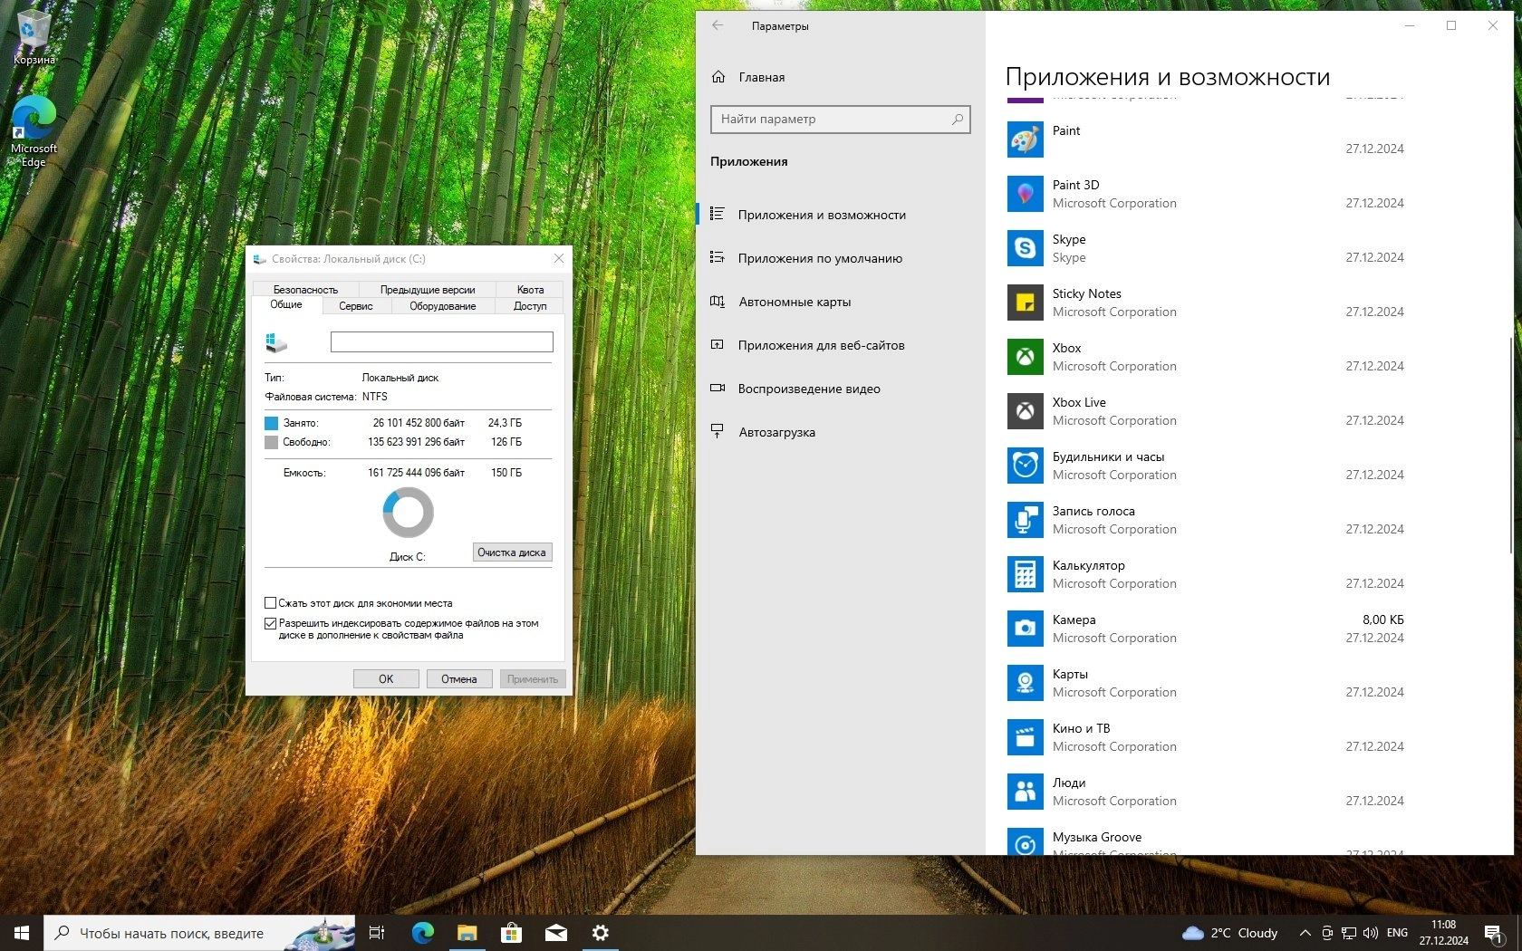Select the Камера app icon

1025,629
